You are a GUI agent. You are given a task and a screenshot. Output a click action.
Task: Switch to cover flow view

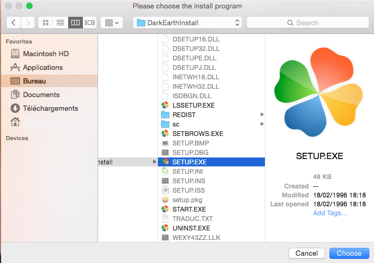pos(90,23)
